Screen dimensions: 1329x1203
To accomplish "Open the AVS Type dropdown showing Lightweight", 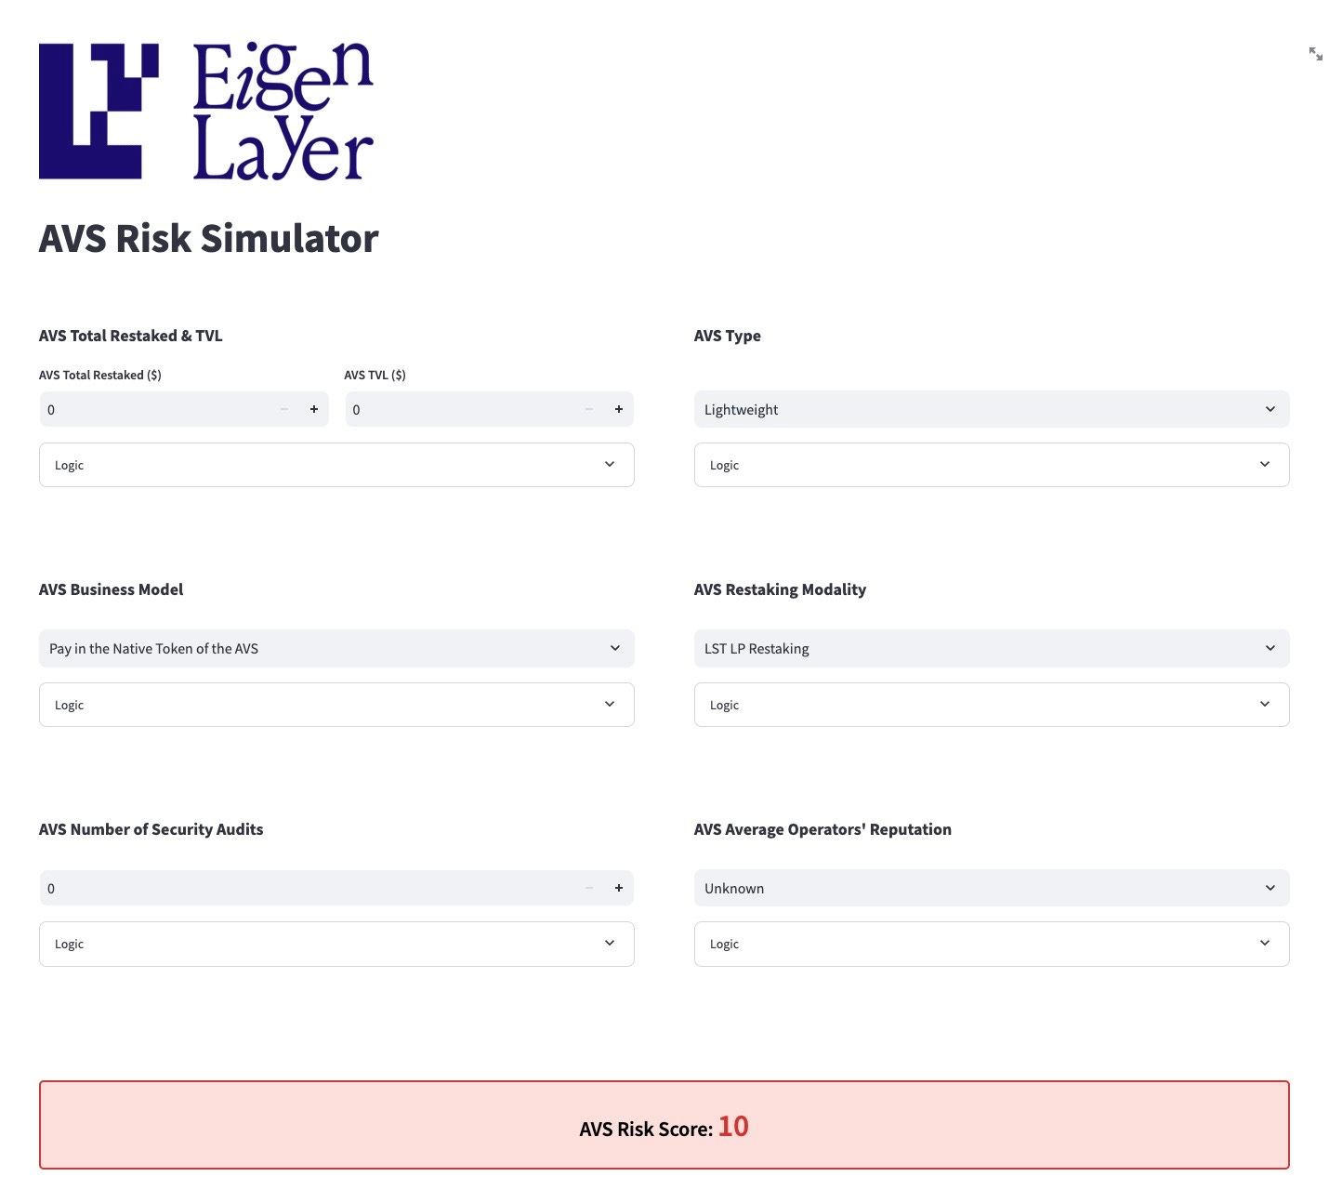I will pyautogui.click(x=992, y=409).
